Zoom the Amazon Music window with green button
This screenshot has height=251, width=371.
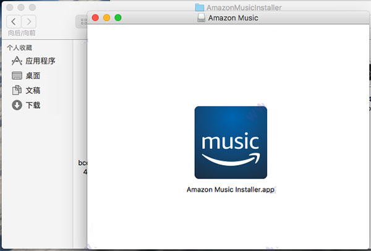click(x=118, y=17)
